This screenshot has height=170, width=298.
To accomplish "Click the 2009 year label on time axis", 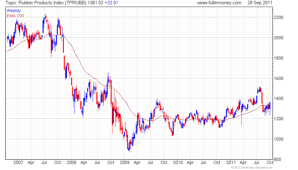I will tap(124, 163).
